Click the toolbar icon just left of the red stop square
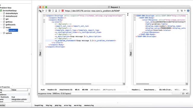Image resolution: width=193 pixels, height=108 pixels. click(59, 11)
